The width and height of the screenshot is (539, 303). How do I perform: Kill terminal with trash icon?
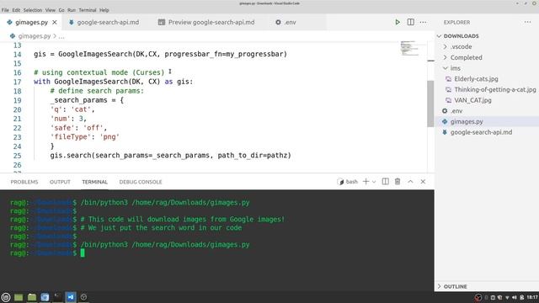click(398, 182)
